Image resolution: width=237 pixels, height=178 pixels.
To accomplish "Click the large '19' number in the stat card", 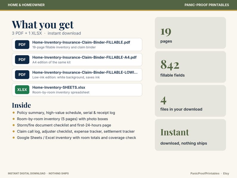I will (166, 32).
